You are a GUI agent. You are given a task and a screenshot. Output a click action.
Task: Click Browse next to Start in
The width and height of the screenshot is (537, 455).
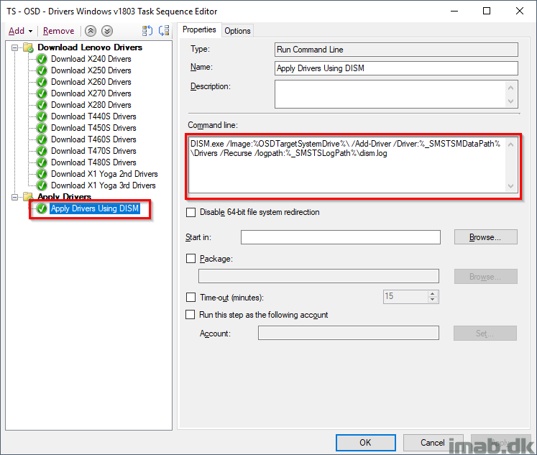coord(486,237)
